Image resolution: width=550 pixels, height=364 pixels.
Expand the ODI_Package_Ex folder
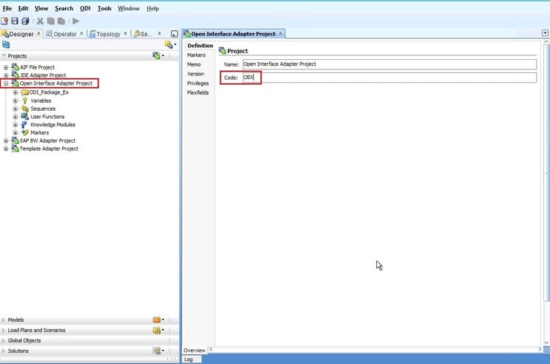(x=15, y=92)
